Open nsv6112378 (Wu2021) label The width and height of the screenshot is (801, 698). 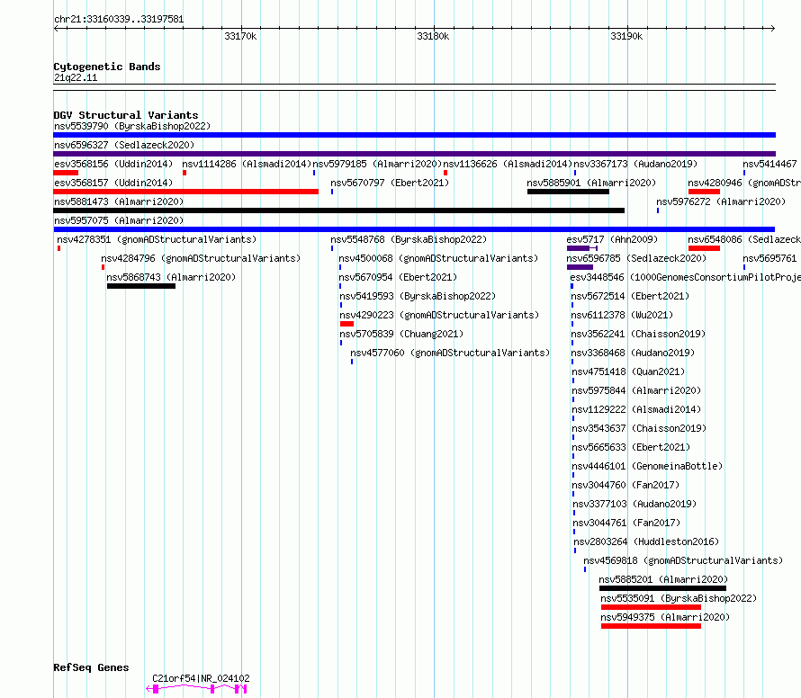click(622, 315)
